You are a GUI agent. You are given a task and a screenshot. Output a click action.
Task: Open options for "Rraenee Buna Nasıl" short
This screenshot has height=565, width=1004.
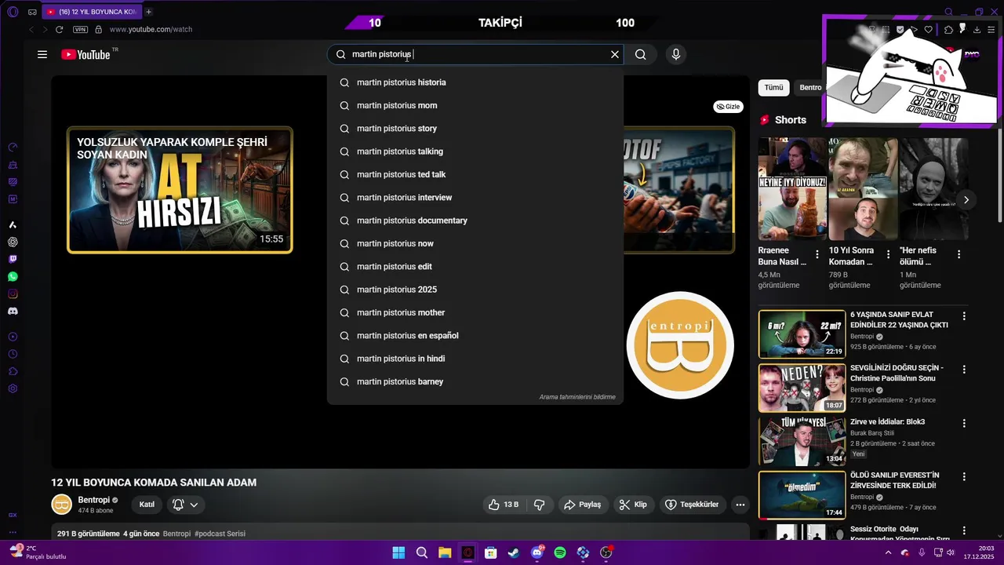[817, 254]
